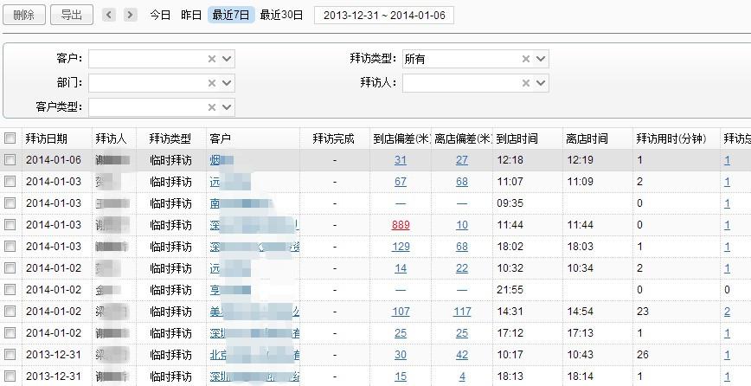Screen dimensions: 751x386
Task: Clear the 拜访人 filter with X icon
Action: pyautogui.click(x=525, y=83)
